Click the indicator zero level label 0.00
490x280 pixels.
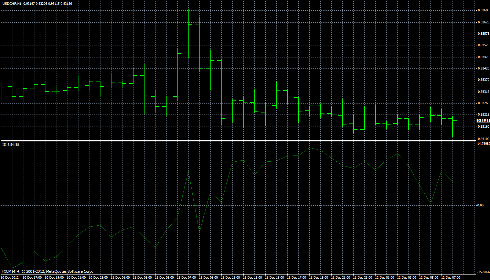click(x=481, y=205)
